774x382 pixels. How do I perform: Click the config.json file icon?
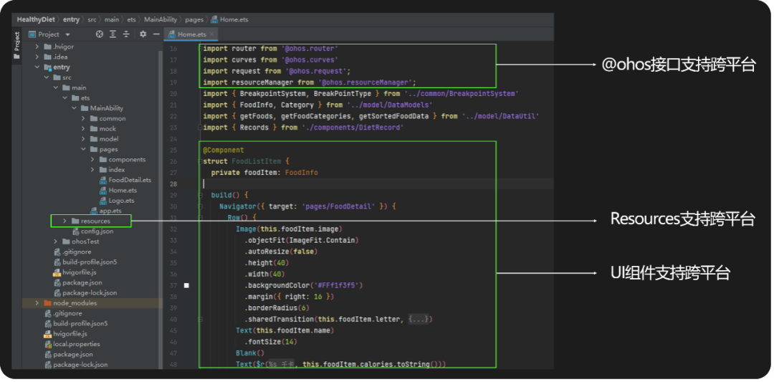(x=76, y=231)
